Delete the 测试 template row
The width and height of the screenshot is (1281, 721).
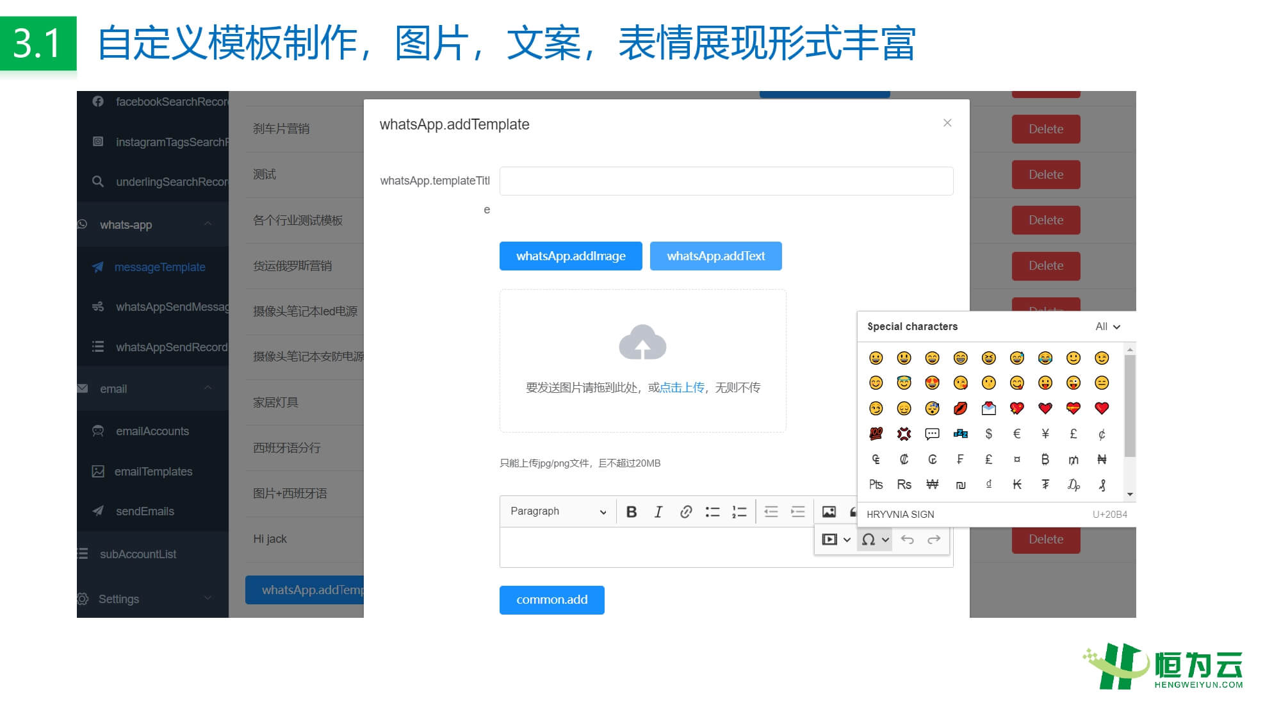pos(1046,174)
